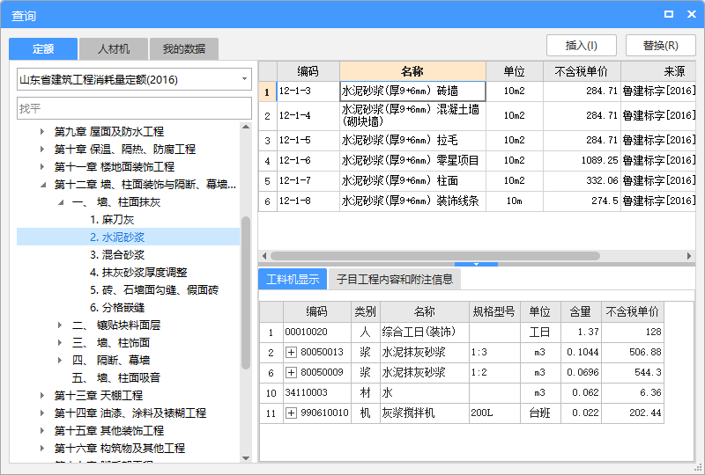Viewport: 705px width, 475px height.
Task: Expand 四、隔断、幕墙 node
Action: coord(60,360)
